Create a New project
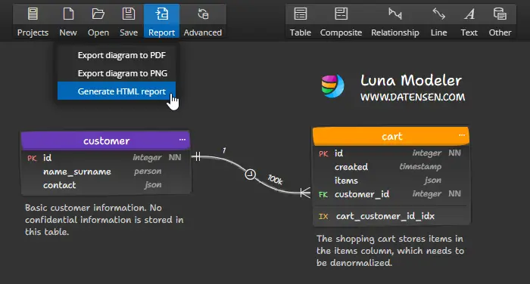530x284 pixels. (68, 21)
